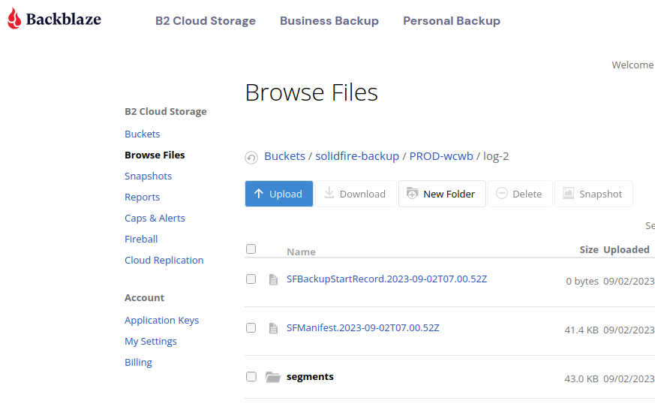
Task: Open Reports in sidebar
Action: [x=142, y=197]
